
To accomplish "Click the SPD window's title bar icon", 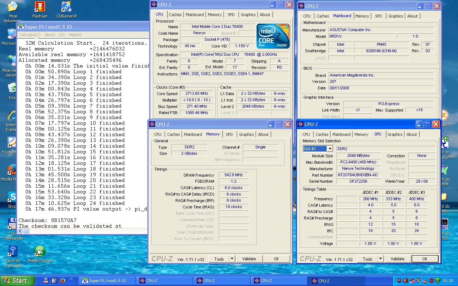I will click(x=300, y=124).
